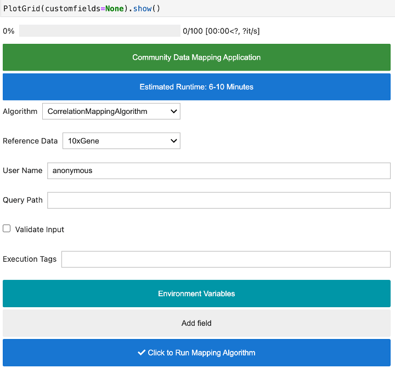The image size is (395, 368).
Task: Click the Environment Variables button
Action: point(196,294)
